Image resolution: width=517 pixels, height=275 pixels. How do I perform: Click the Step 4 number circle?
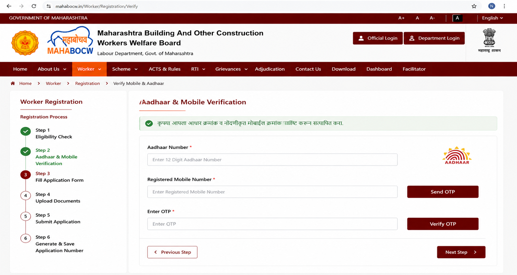(x=26, y=195)
